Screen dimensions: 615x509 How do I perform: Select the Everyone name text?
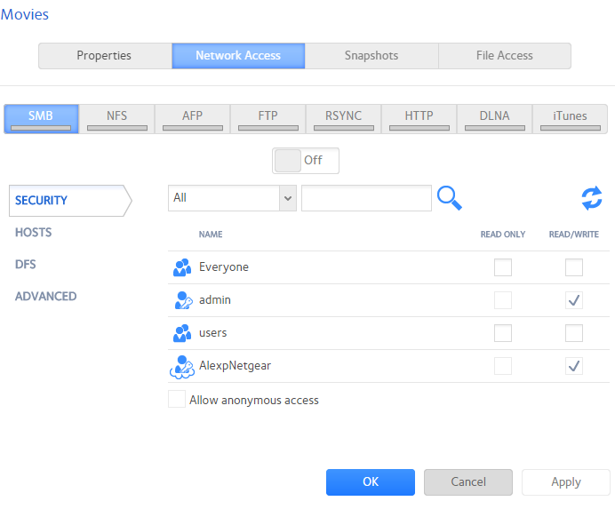(x=224, y=267)
